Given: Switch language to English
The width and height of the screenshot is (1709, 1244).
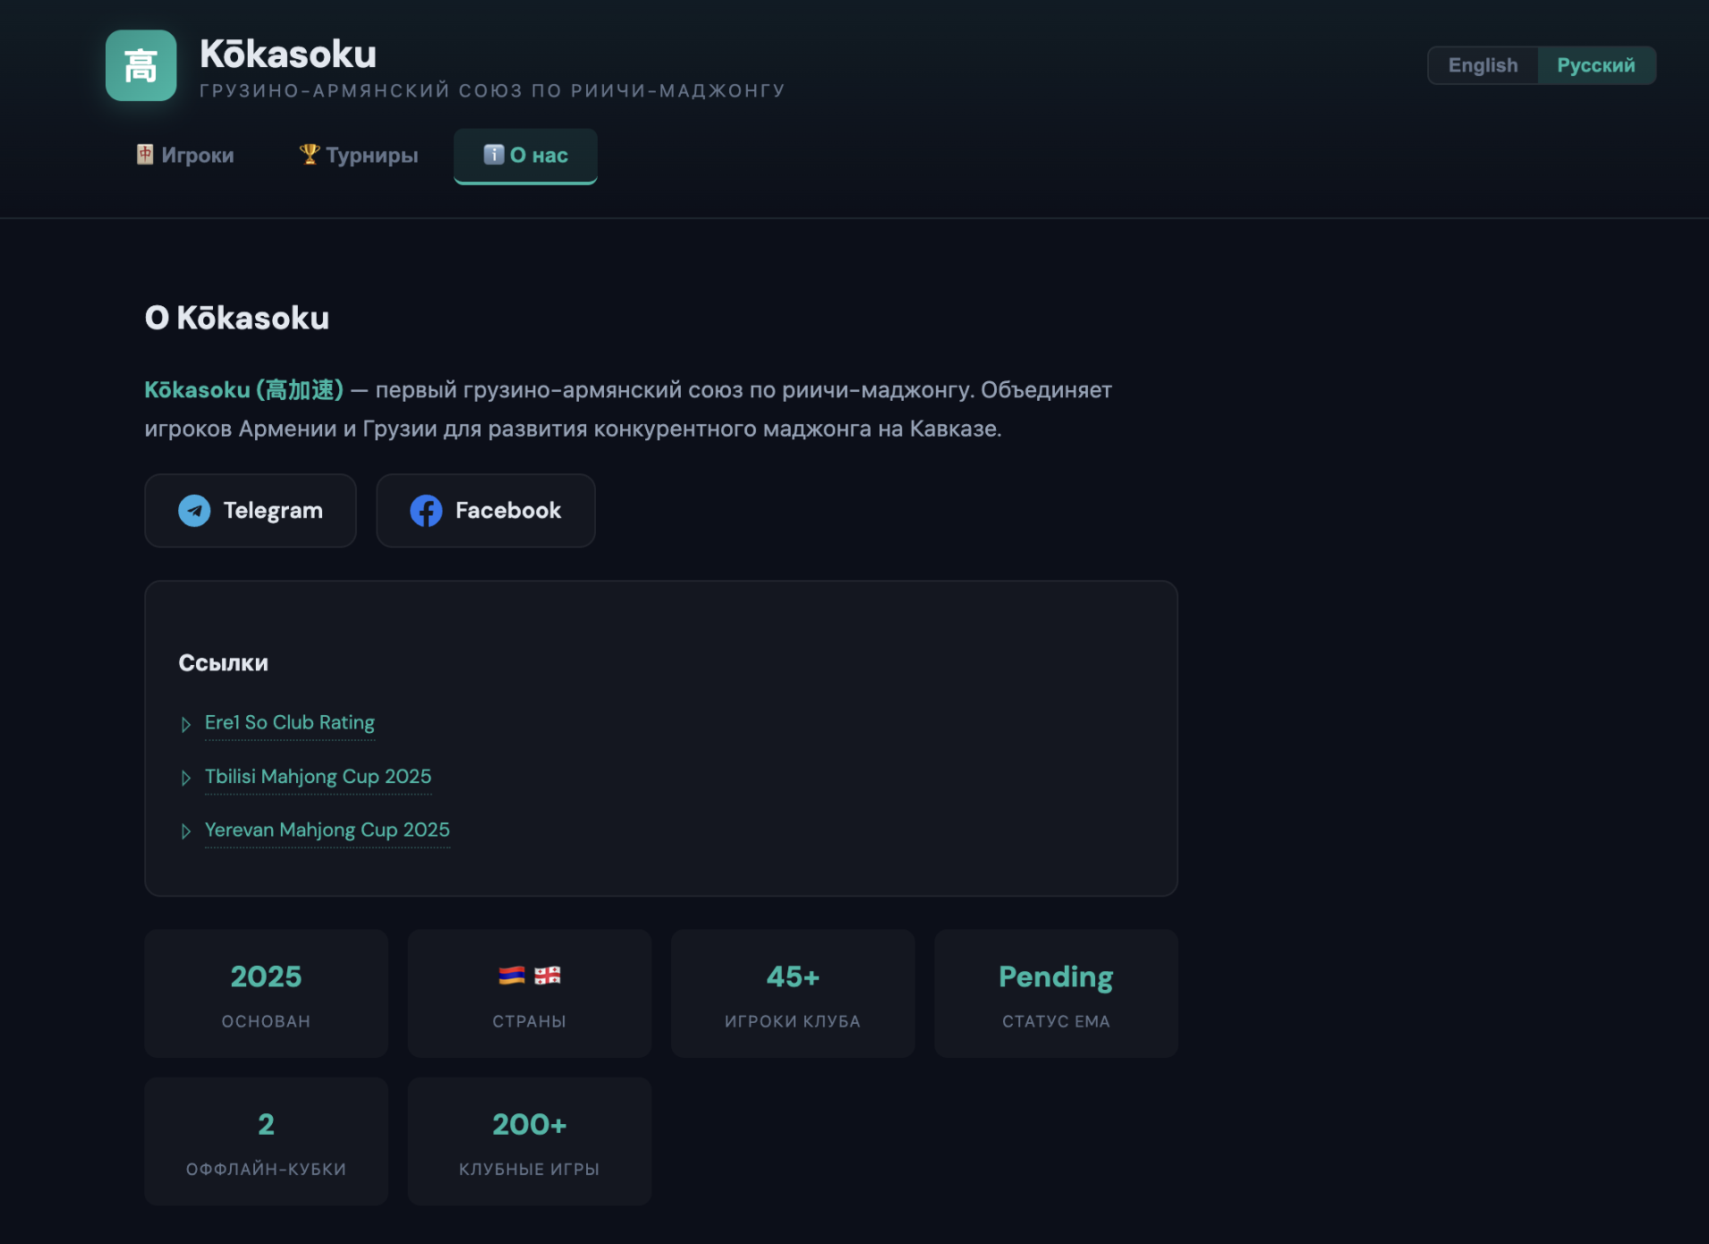Looking at the screenshot, I should 1483,65.
